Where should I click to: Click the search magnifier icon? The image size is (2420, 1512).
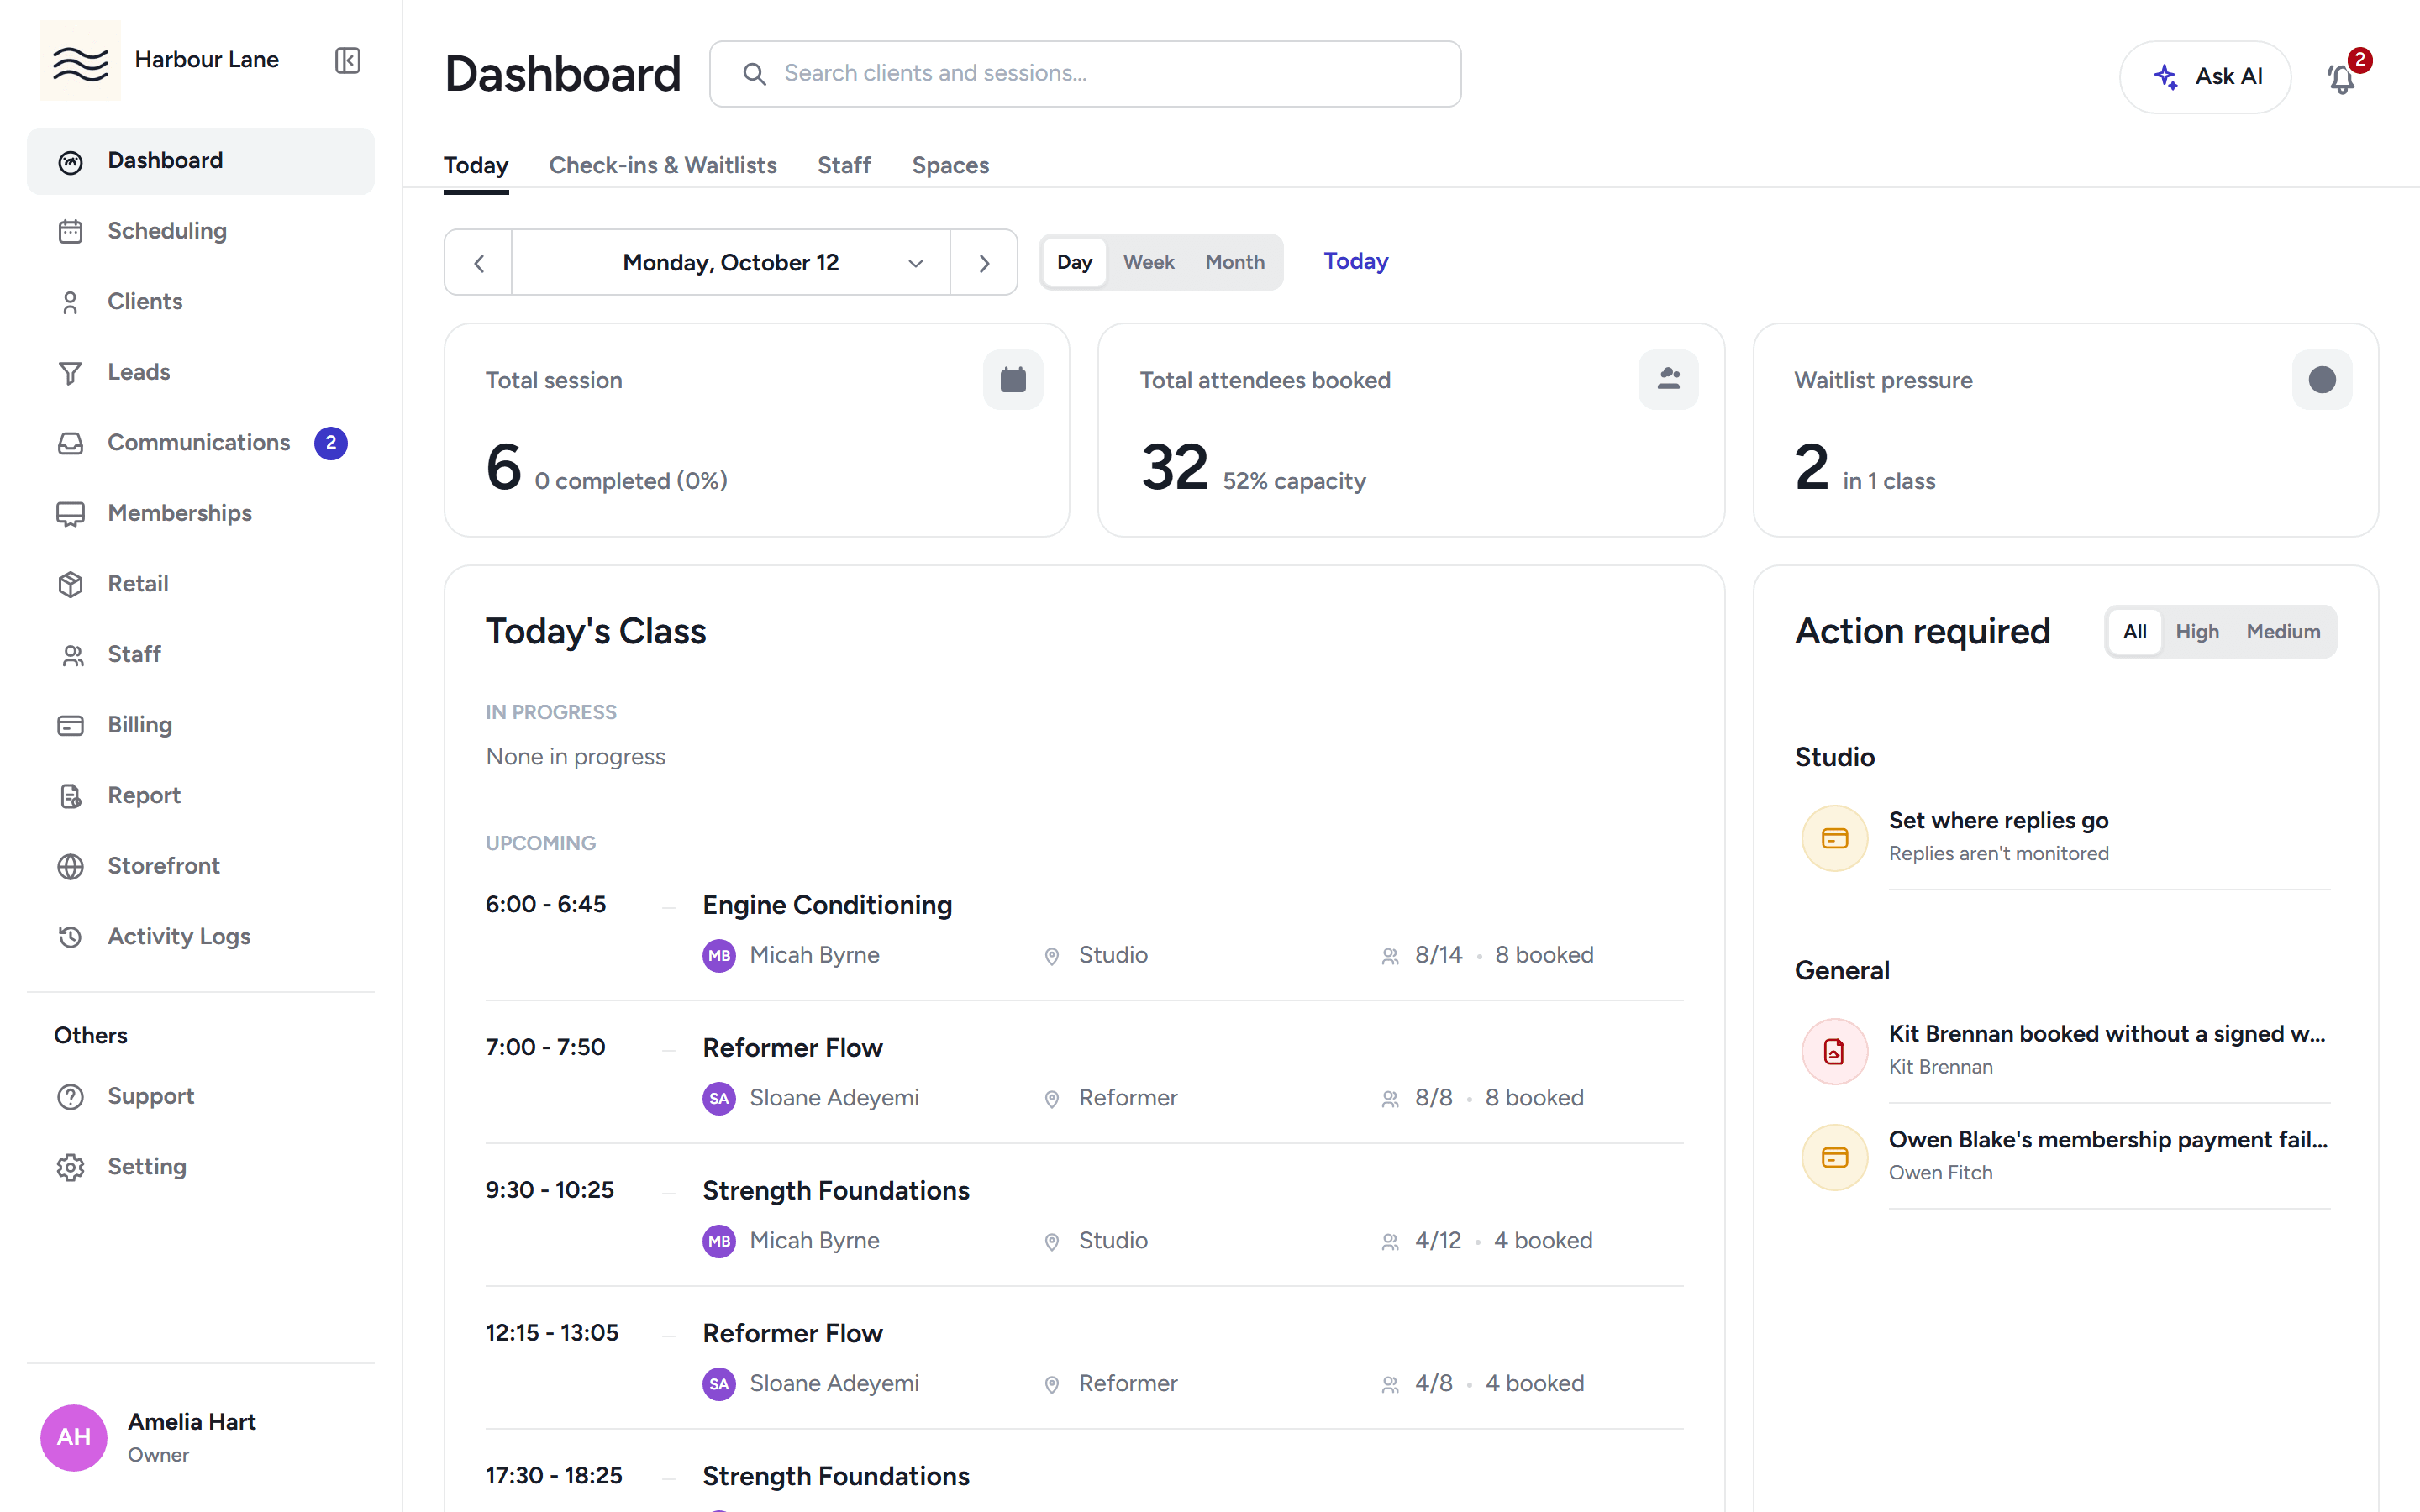point(755,74)
